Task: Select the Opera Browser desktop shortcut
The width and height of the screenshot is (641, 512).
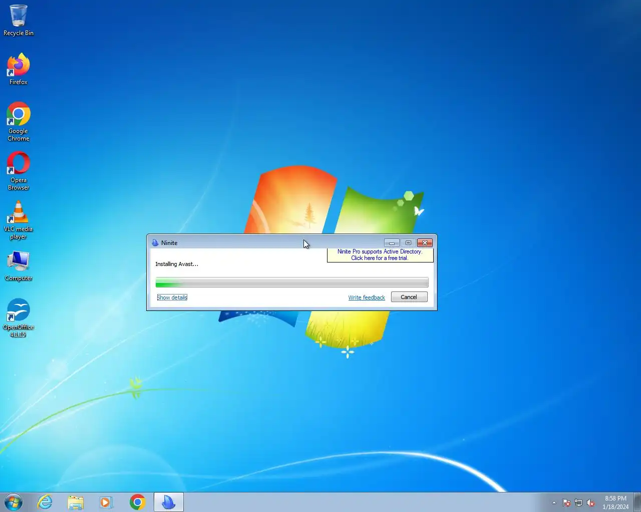Action: point(19,170)
